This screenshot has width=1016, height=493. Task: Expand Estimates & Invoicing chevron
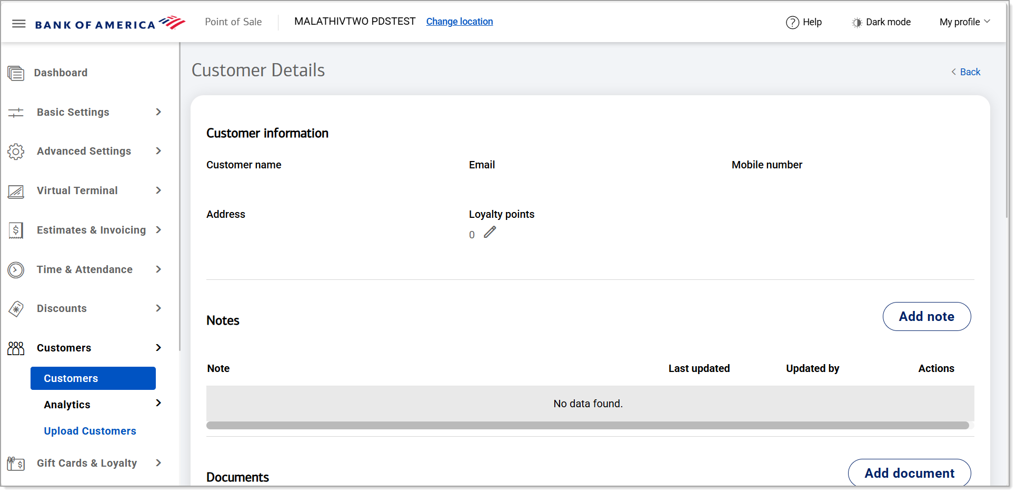click(158, 230)
